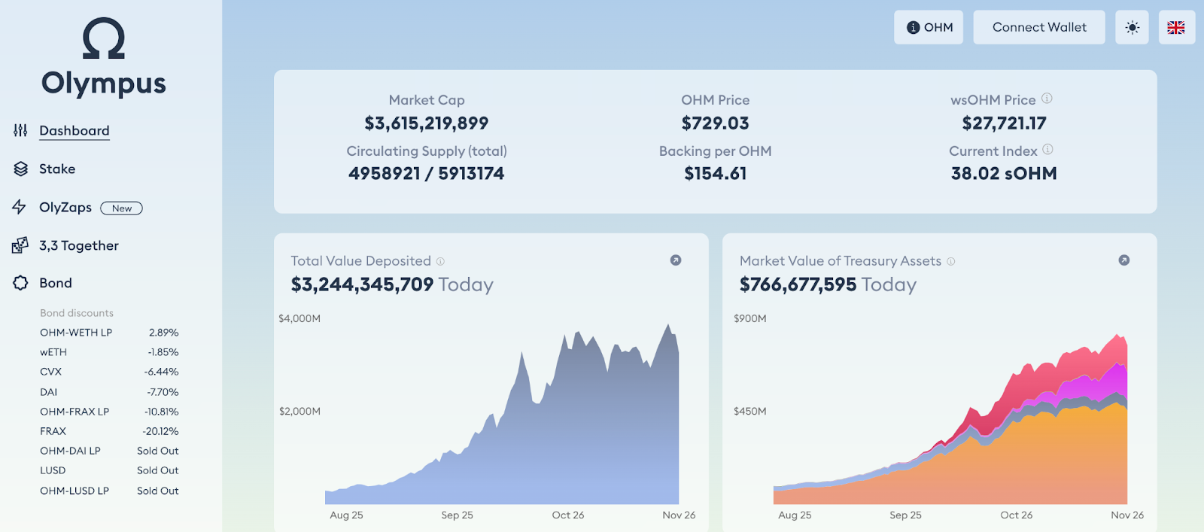Click the circulating supply 4958921 / 5913174
The width and height of the screenshot is (1204, 532).
[427, 173]
